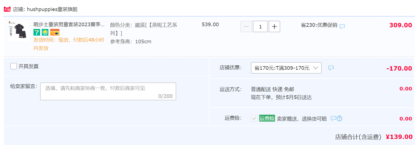Click the chat bubble icon in 运费险 row
The width and height of the screenshot is (418, 145).
333,118
